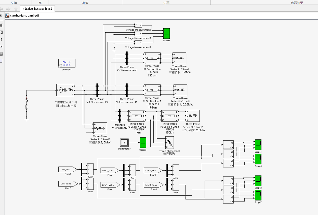Click the model icon in the breadcrumb bar
This screenshot has height=215, width=318.
click(7, 16)
